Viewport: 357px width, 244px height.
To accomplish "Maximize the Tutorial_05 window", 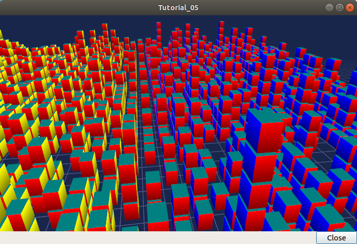I will [x=340, y=7].
